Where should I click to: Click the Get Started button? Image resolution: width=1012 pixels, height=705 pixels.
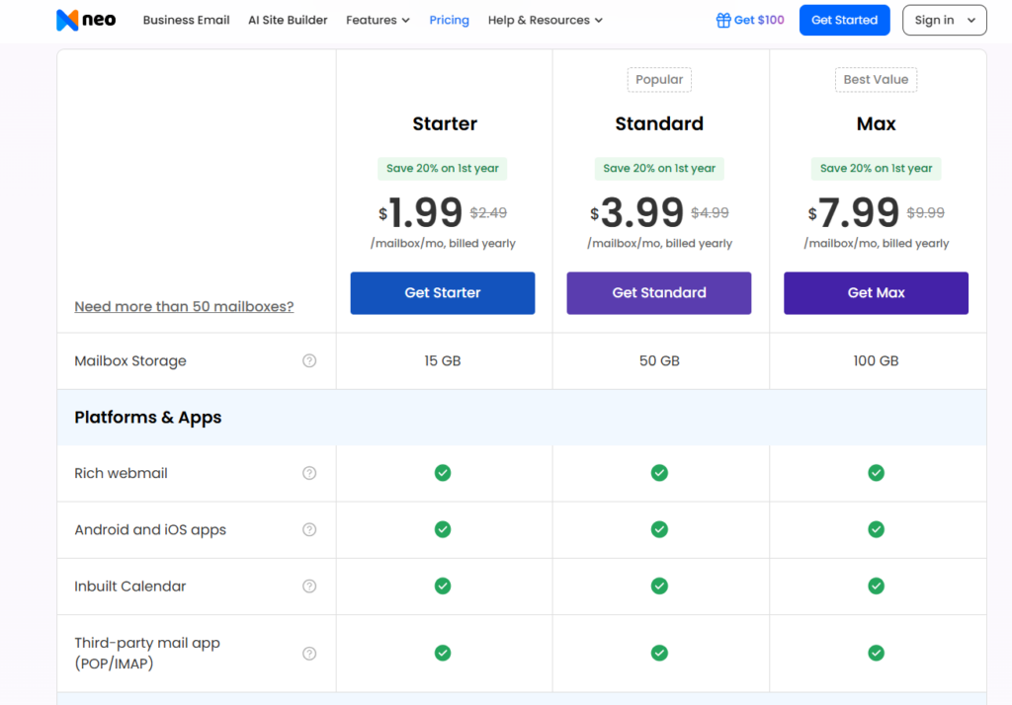pos(844,19)
